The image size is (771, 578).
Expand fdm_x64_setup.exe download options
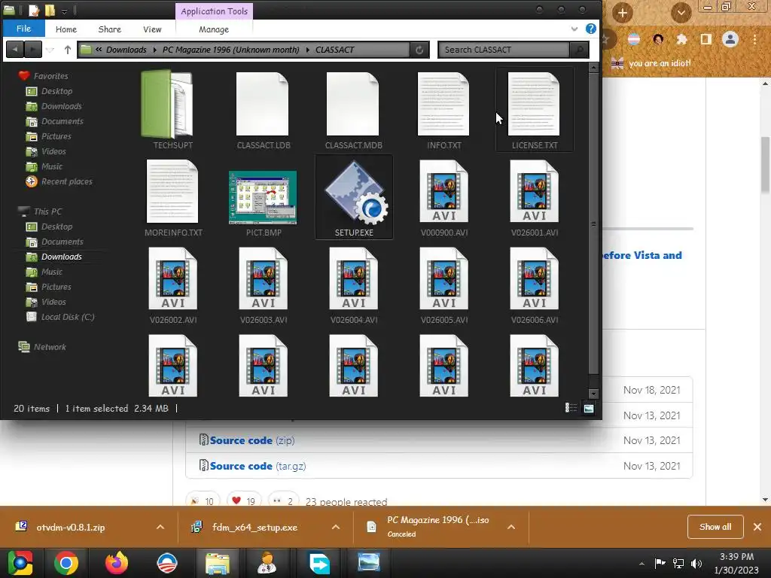point(336,527)
